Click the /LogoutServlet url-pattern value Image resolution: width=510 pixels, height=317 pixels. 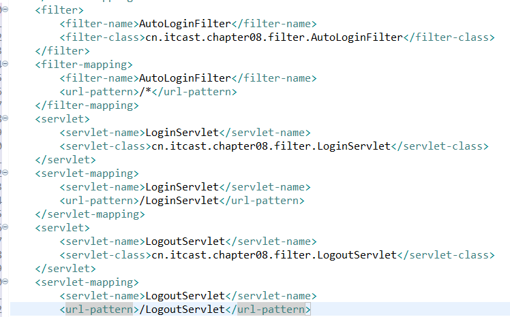coord(182,310)
